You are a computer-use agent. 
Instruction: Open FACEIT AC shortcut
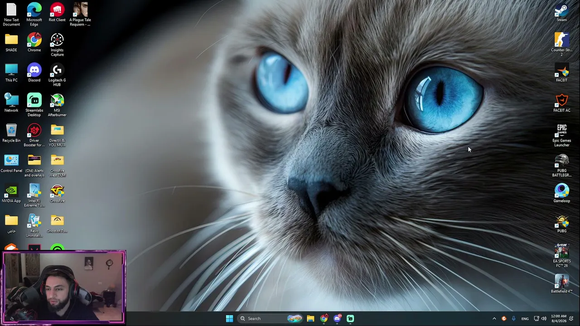click(561, 103)
